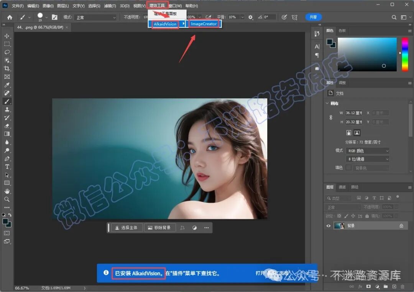Screen dimensions: 414x292
Task: Open the Edit Toolbar three-dots icon
Action: (x=7, y=207)
